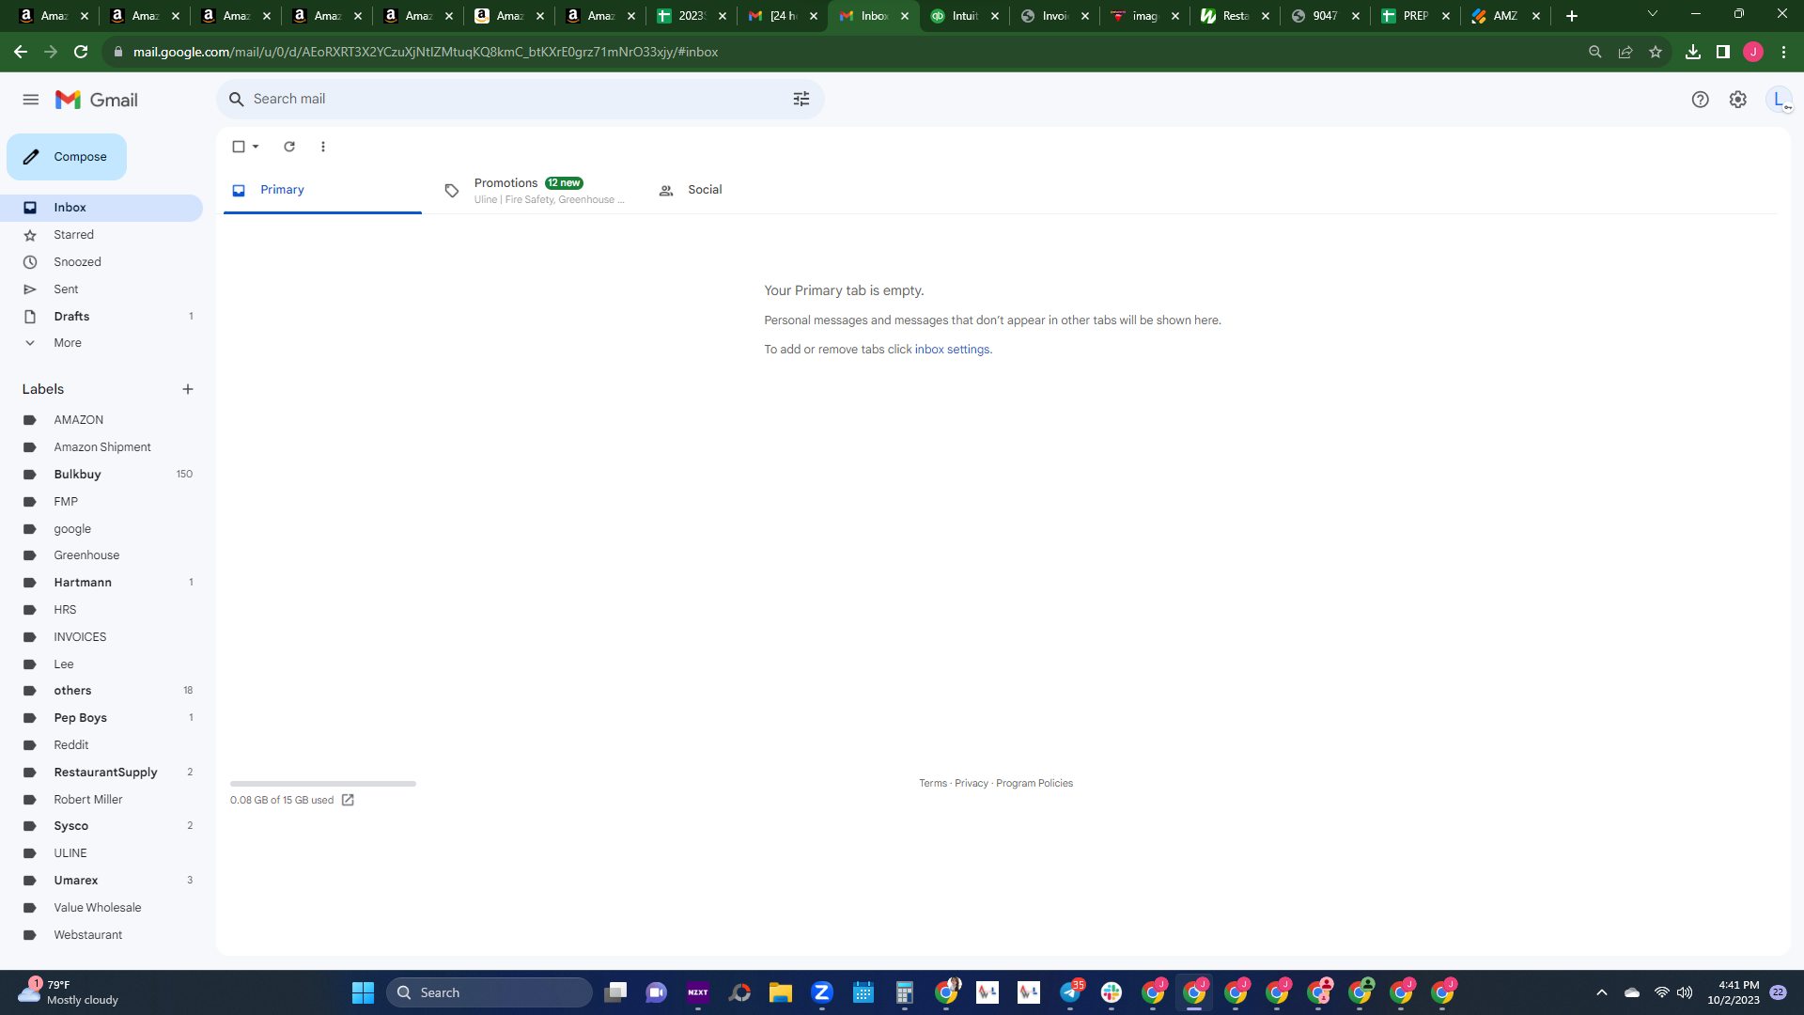Refresh the inbox
Image resolution: width=1804 pixels, height=1015 pixels.
(x=289, y=147)
